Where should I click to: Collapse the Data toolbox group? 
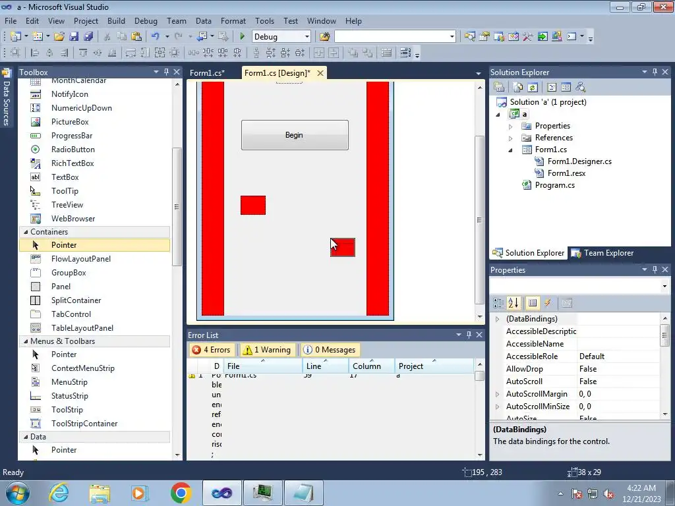[x=26, y=437]
